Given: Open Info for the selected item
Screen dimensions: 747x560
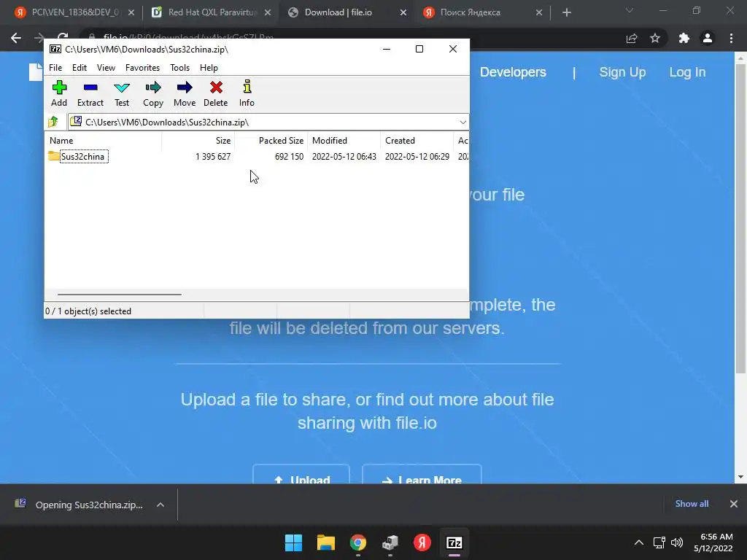Looking at the screenshot, I should [247, 93].
